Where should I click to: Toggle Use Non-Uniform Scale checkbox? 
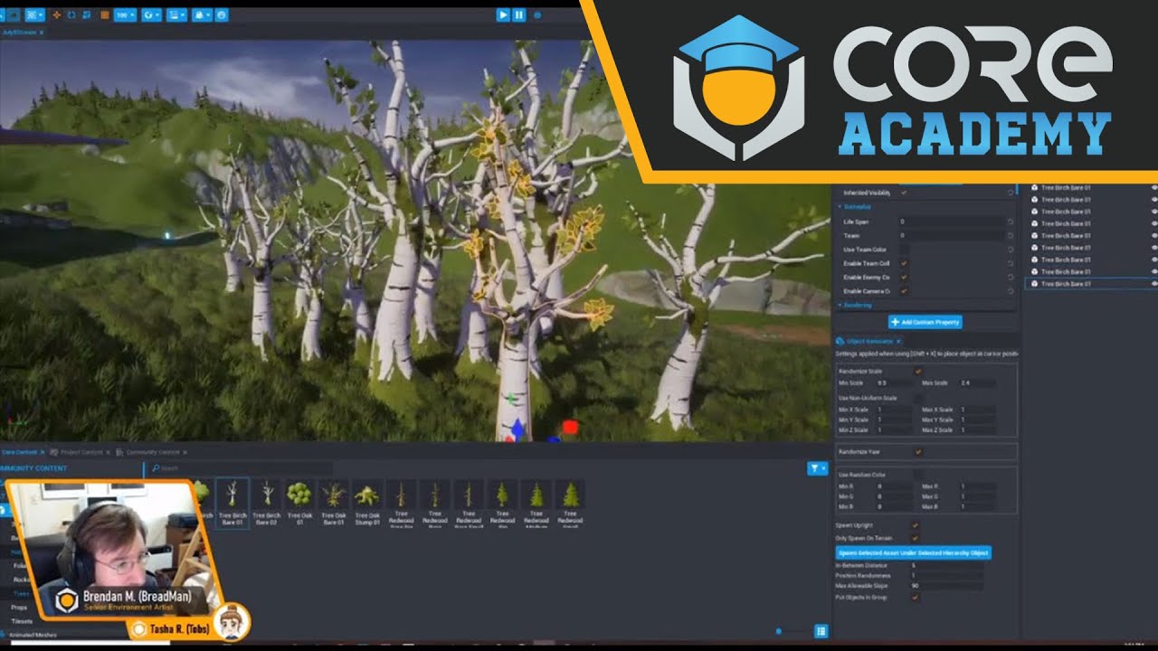pos(918,398)
